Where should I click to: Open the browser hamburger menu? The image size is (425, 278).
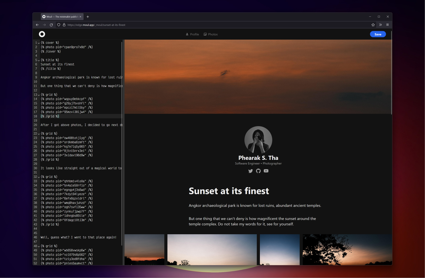click(387, 25)
